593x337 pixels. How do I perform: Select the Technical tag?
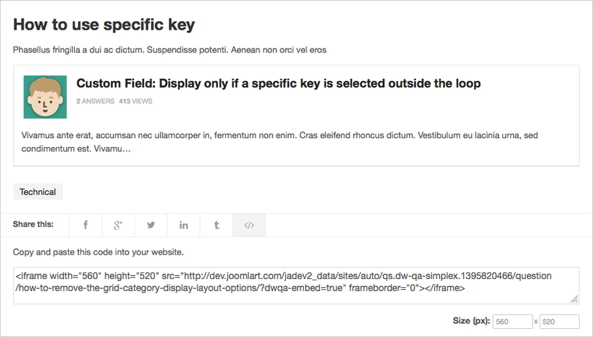click(38, 192)
